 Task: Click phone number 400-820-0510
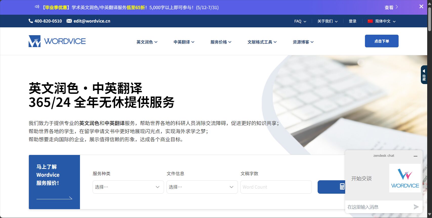click(48, 21)
